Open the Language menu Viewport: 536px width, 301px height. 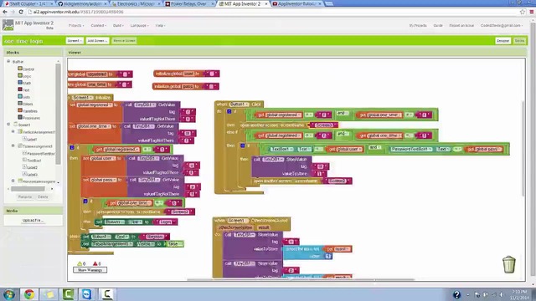[x=140, y=26]
